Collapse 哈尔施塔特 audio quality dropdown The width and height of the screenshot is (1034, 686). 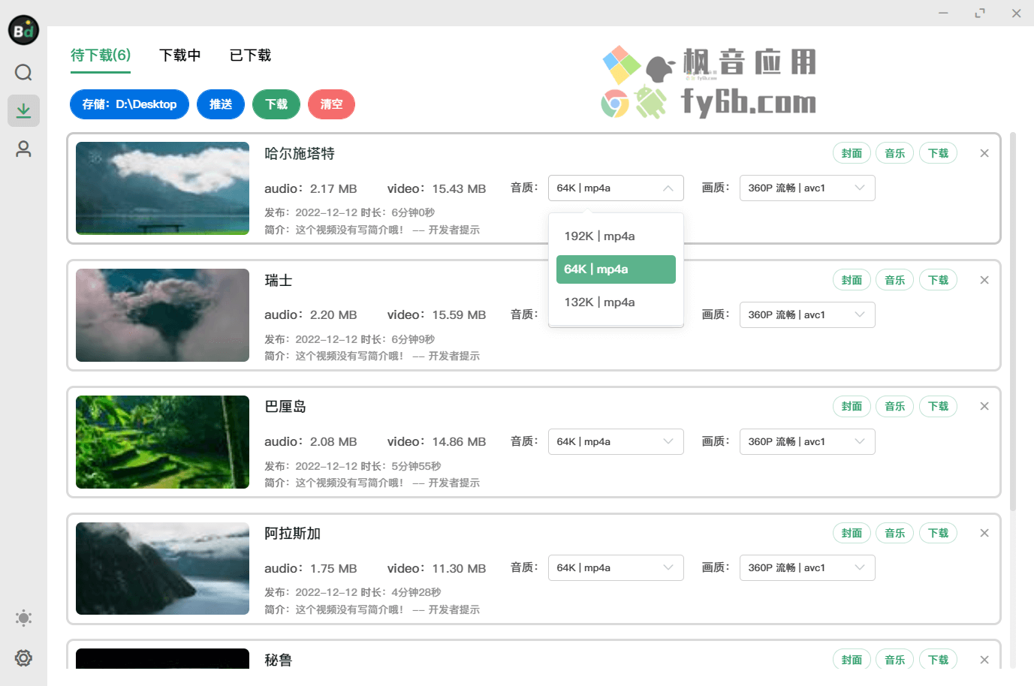(616, 188)
